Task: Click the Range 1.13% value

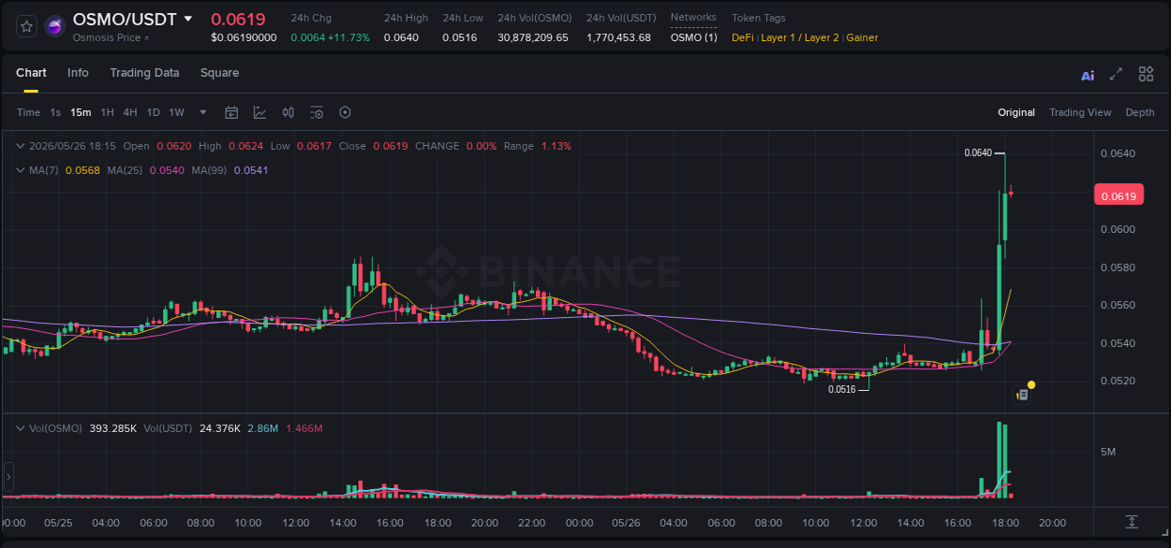Action: [556, 146]
